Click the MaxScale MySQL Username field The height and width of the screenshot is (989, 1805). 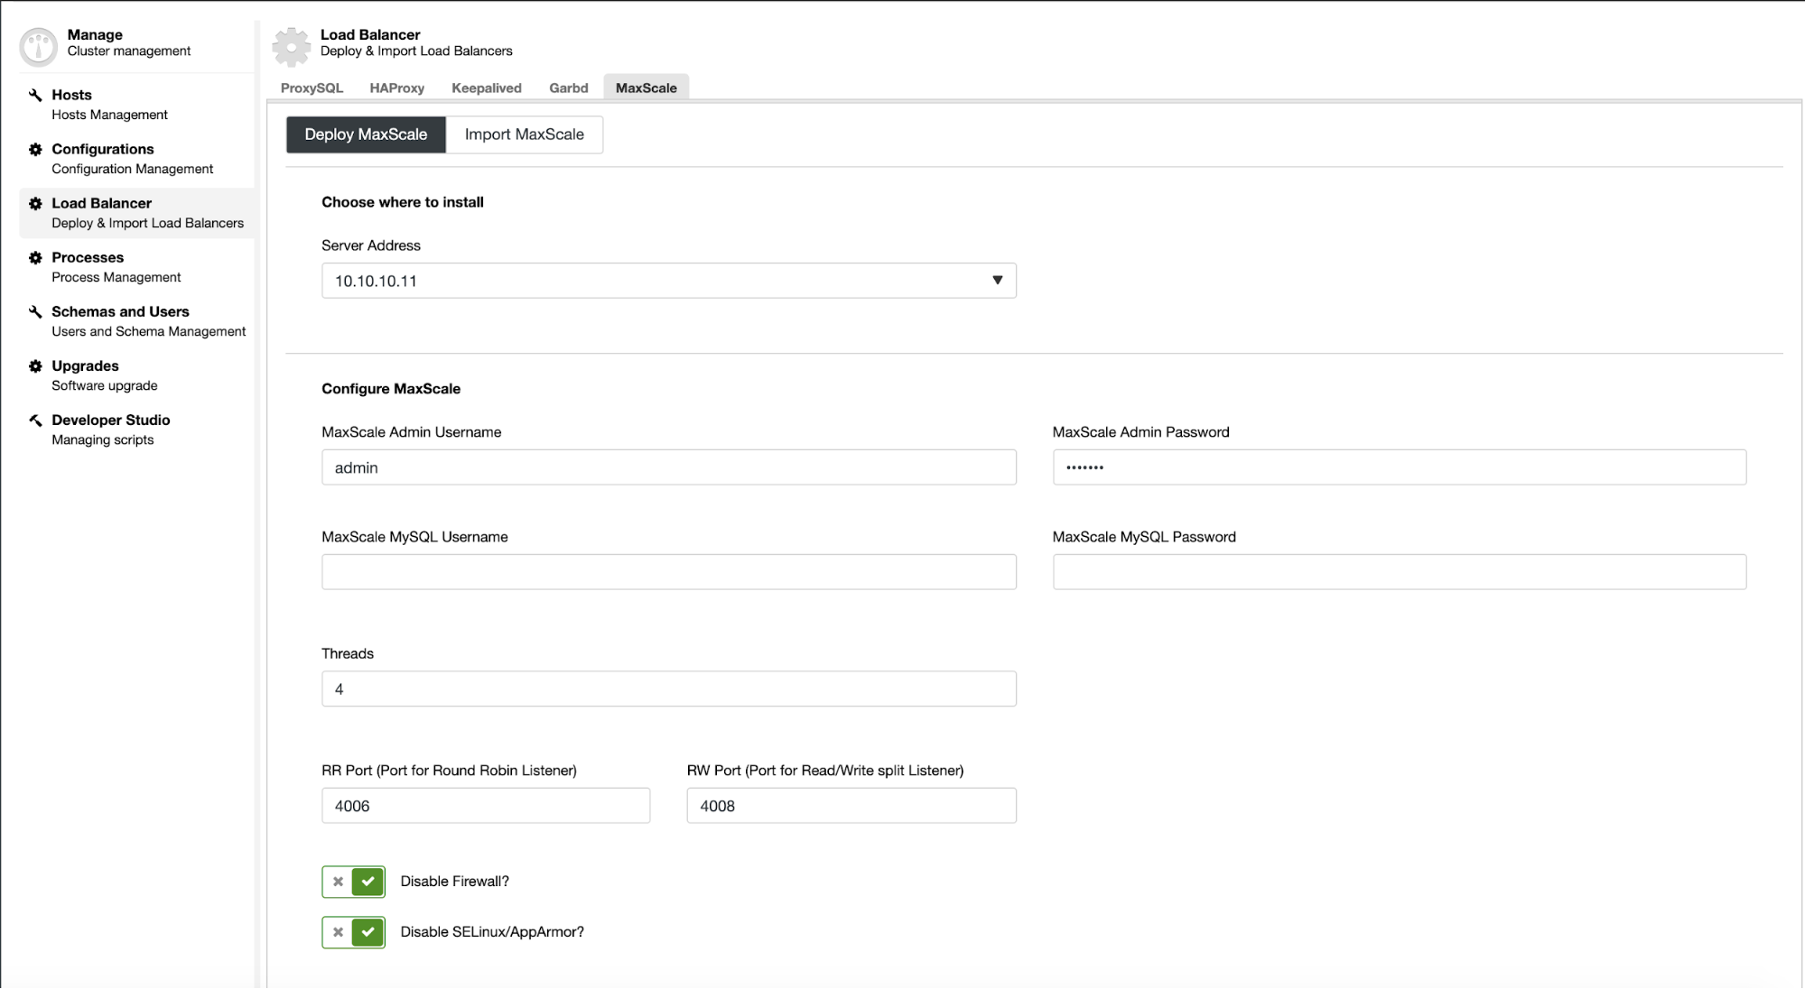669,572
